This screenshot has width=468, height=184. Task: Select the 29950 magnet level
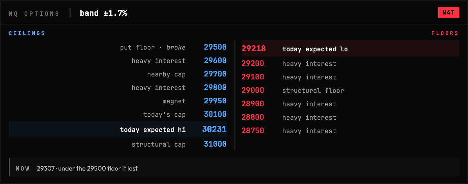tap(118, 101)
